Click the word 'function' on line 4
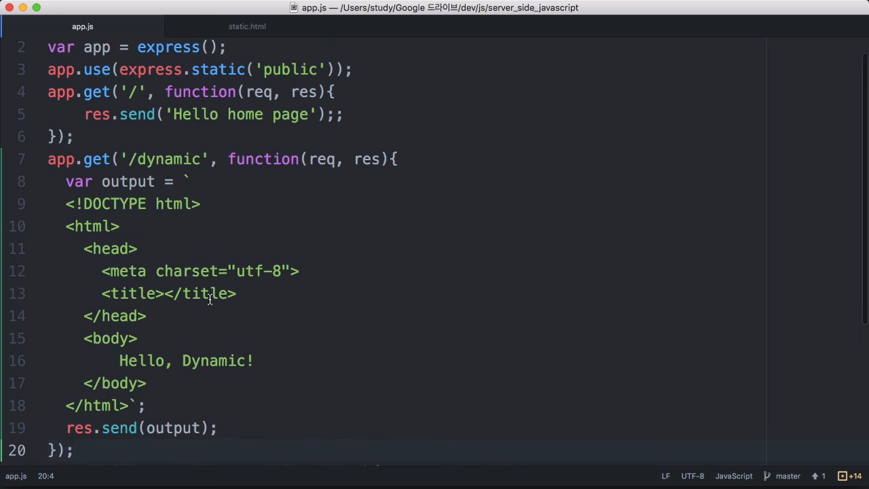869x489 pixels. (x=200, y=92)
